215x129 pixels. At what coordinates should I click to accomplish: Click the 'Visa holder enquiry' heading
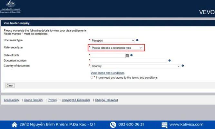click(x=16, y=23)
